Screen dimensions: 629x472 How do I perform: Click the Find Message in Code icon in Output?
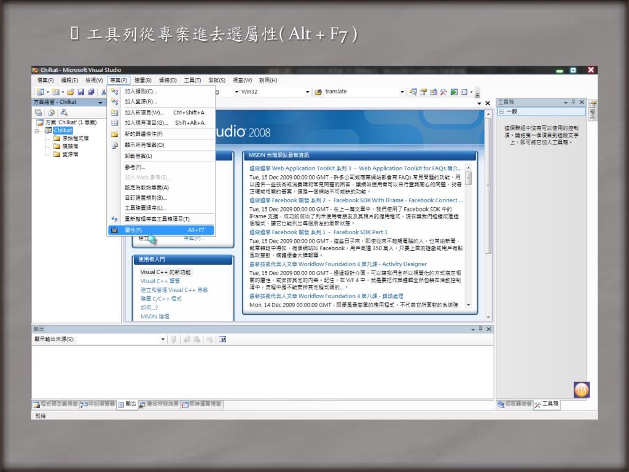click(174, 339)
